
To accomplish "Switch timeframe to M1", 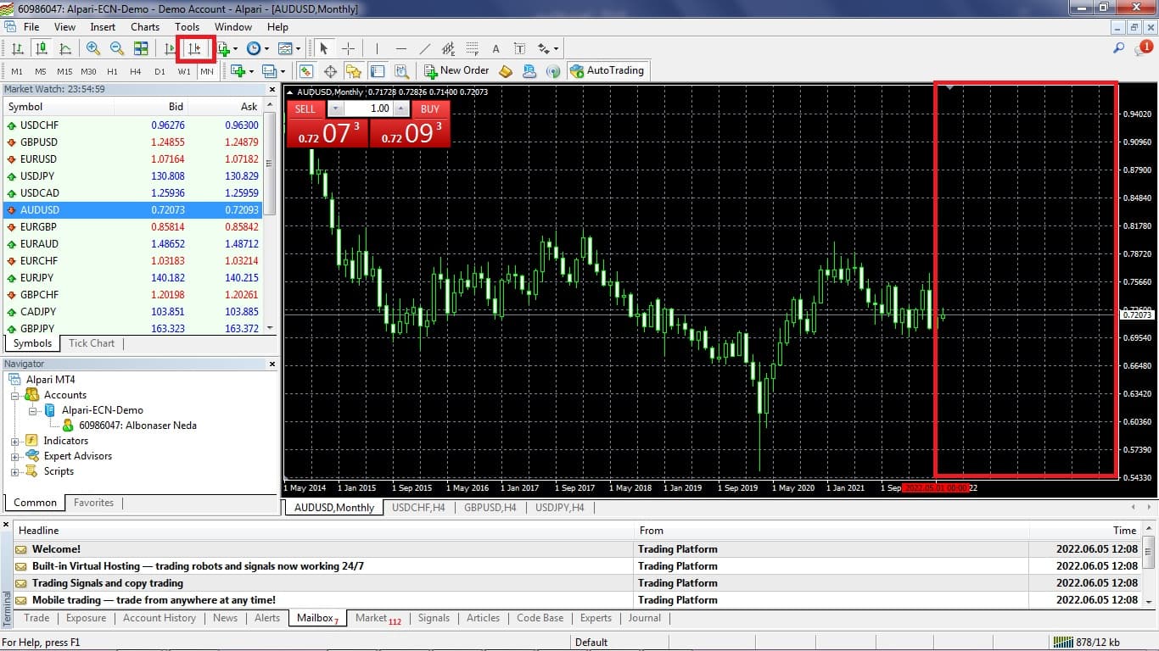I will click(17, 71).
